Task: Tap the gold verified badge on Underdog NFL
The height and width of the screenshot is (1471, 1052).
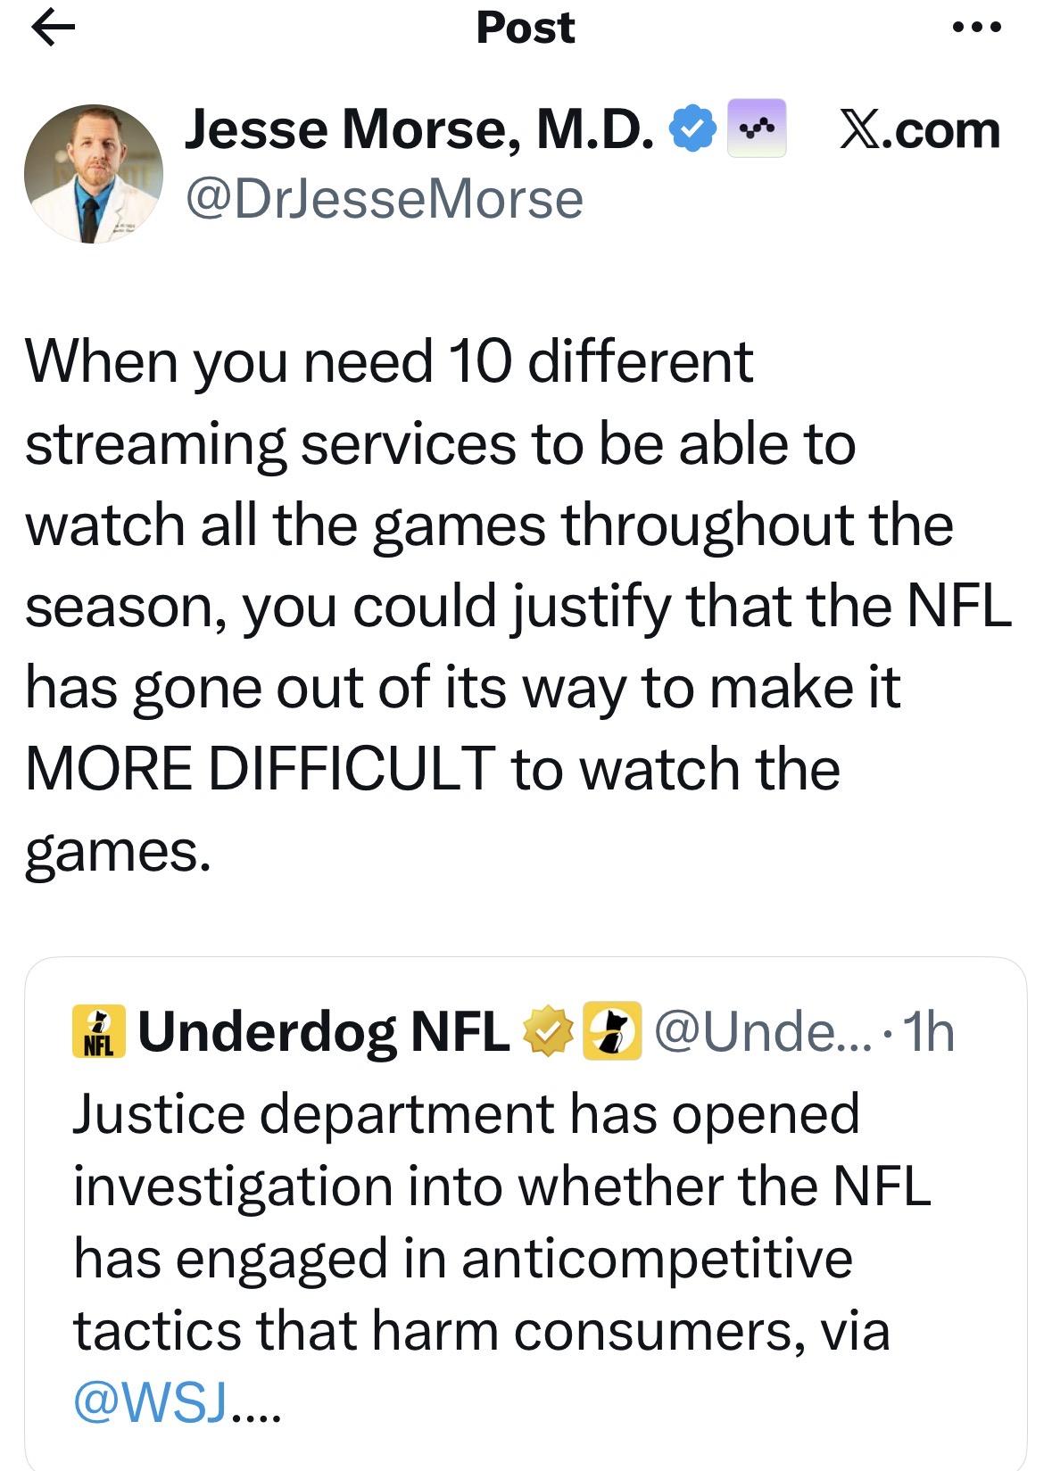Action: pos(547,1032)
